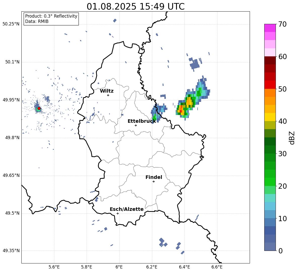The image size is (298, 272).
Task: Click the red radar site marker
Action: pos(39,108)
